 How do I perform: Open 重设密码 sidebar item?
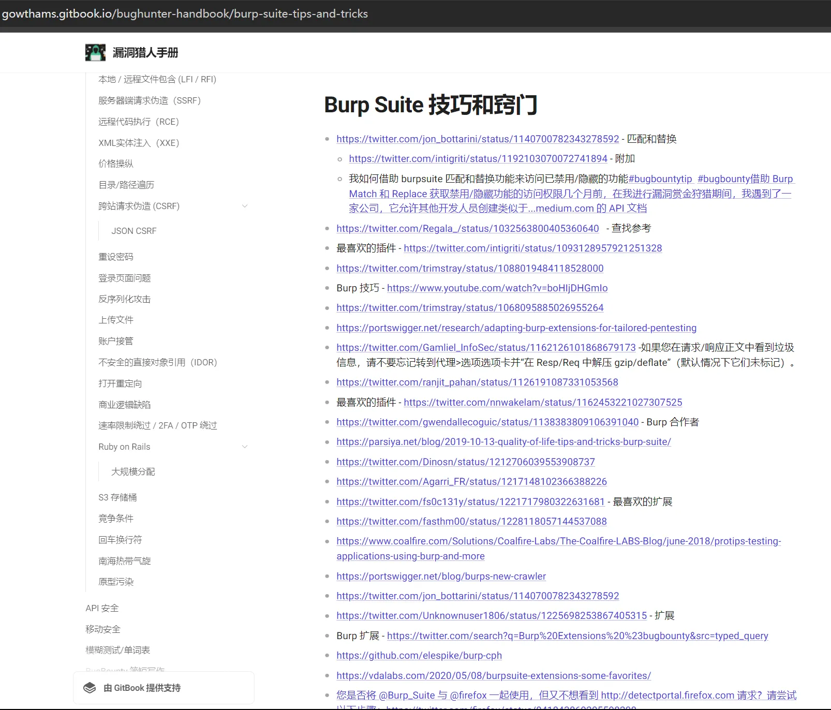(x=116, y=257)
